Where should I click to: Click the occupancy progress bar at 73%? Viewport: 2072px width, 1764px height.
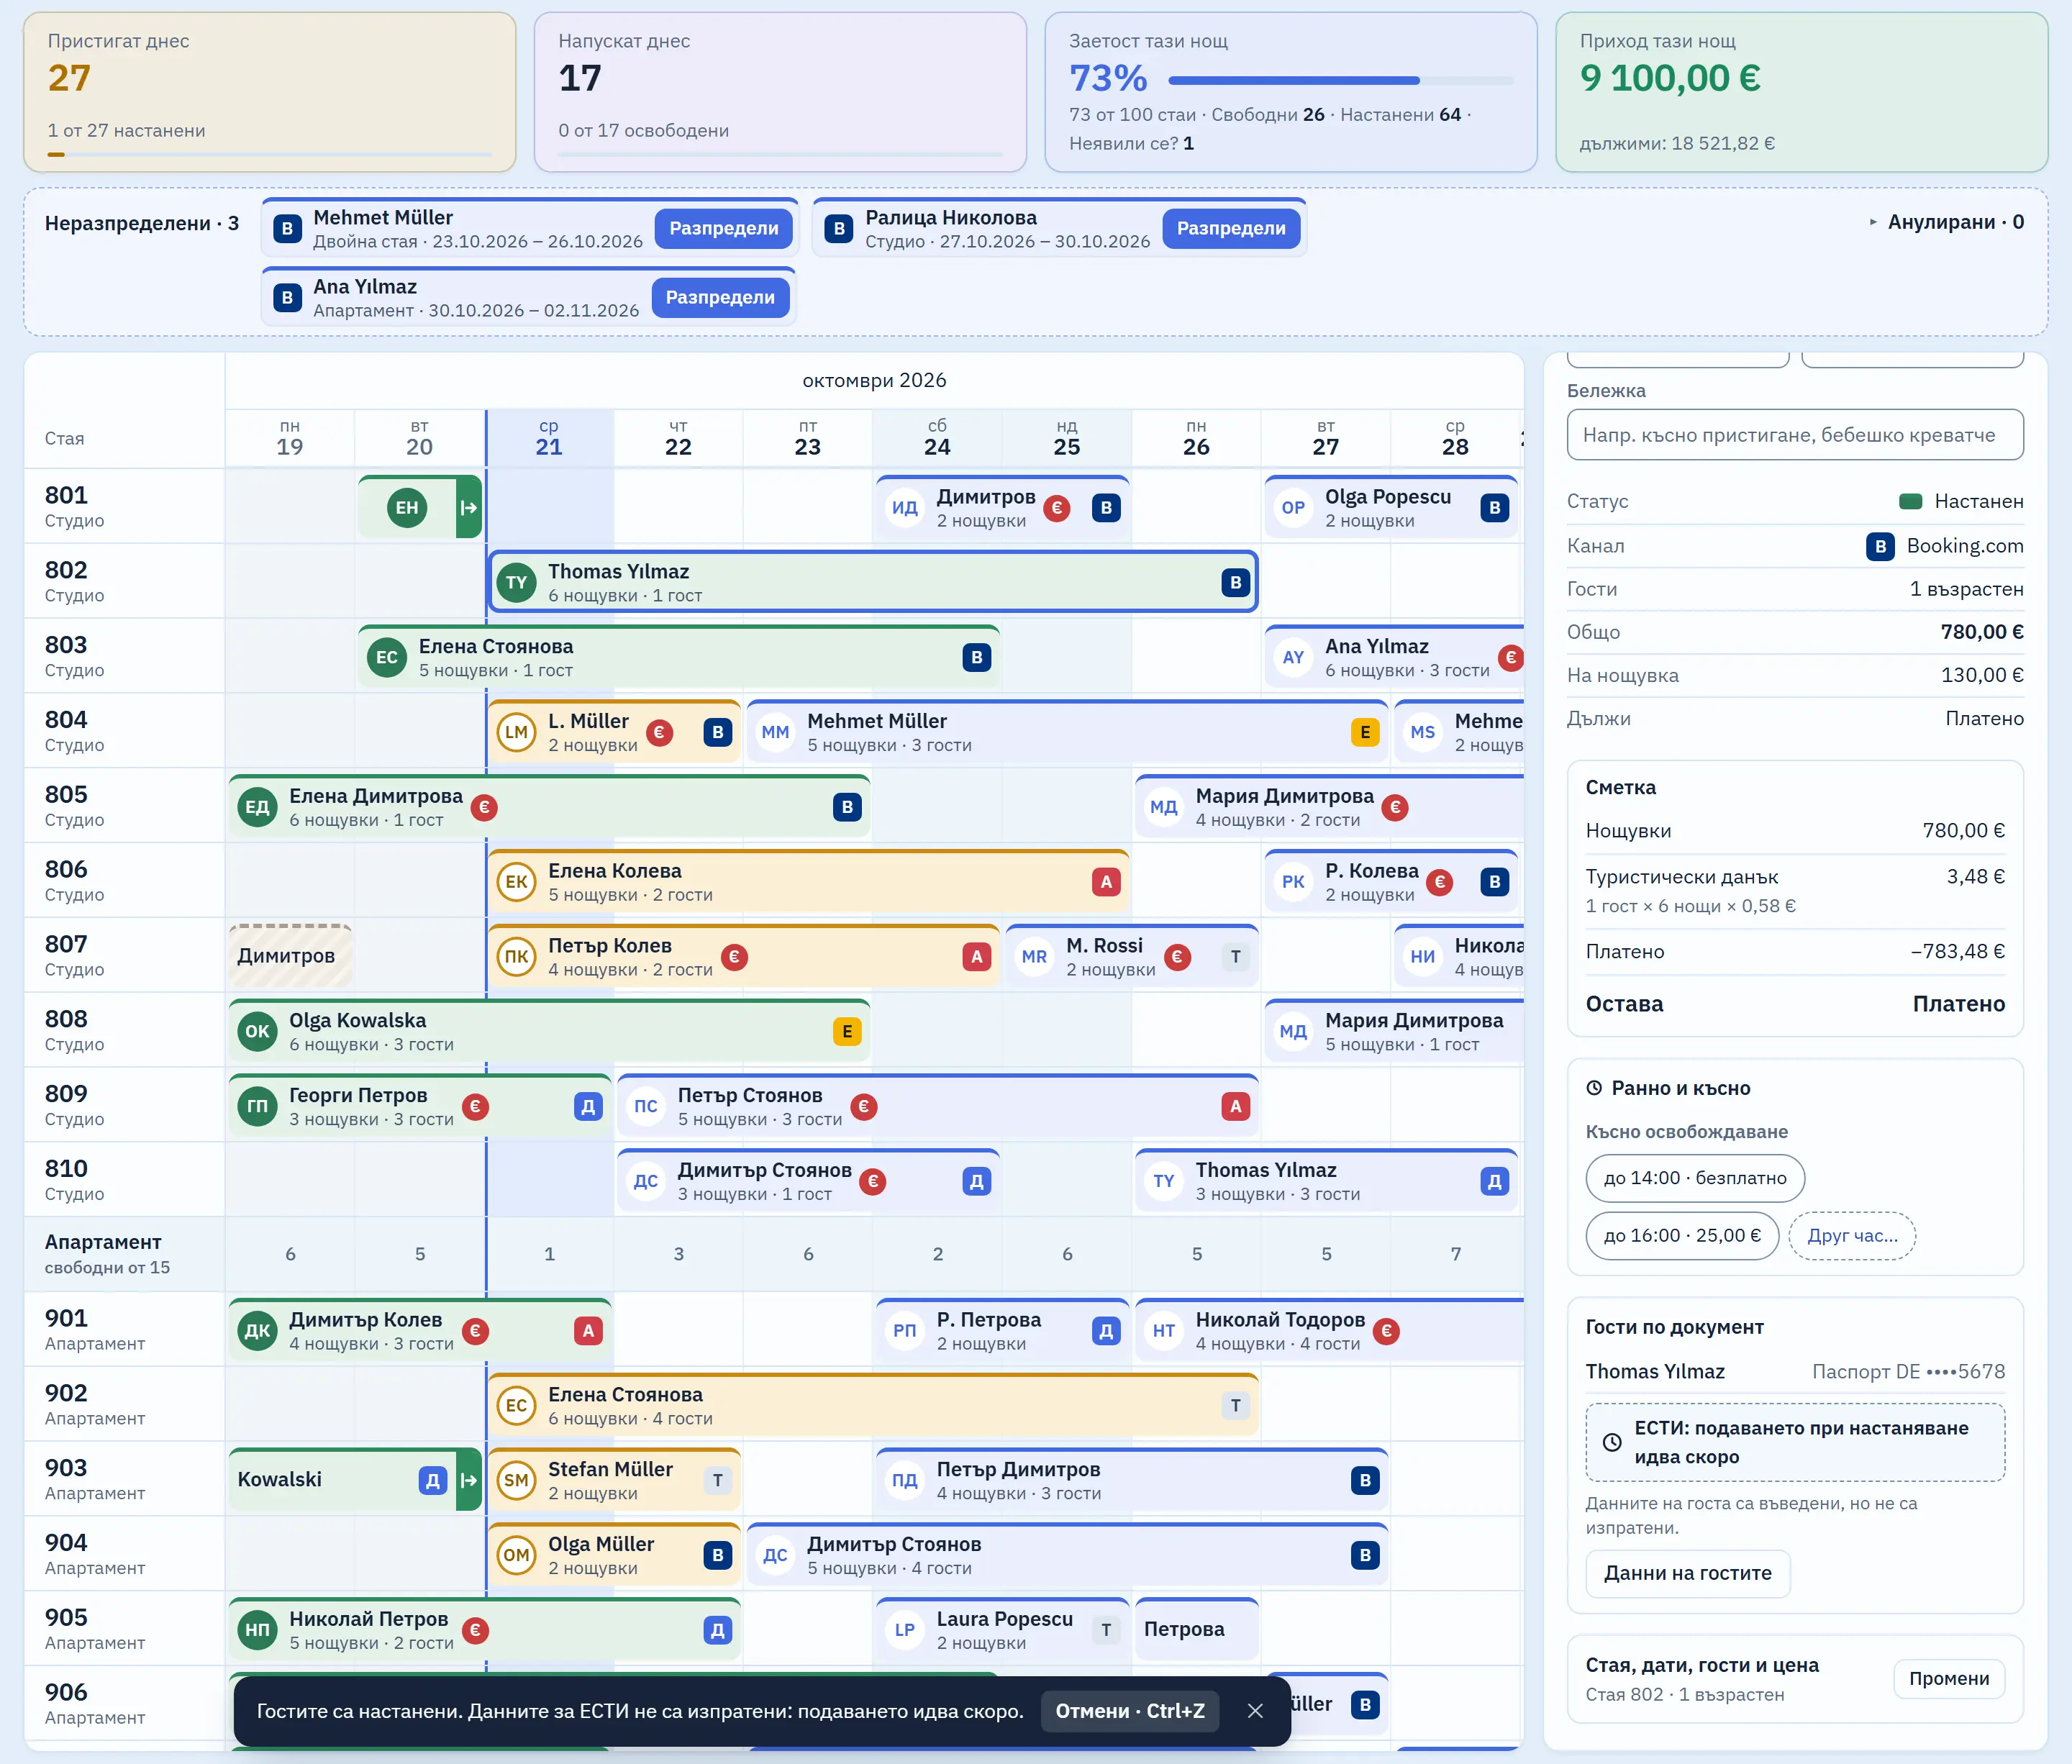click(x=1340, y=80)
